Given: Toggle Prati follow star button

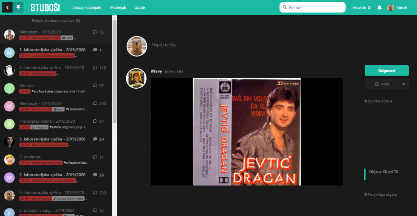Looking at the screenshot, I should tap(382, 84).
